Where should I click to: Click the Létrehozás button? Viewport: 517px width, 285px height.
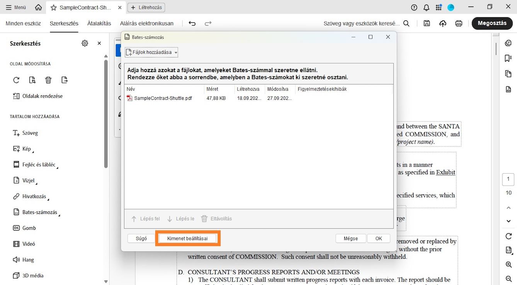[x=146, y=7]
